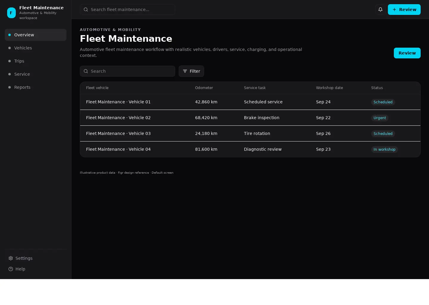Select 'Fleet Maintenance · Vehicle 01' row name
The height and width of the screenshot is (305, 429).
click(x=118, y=102)
